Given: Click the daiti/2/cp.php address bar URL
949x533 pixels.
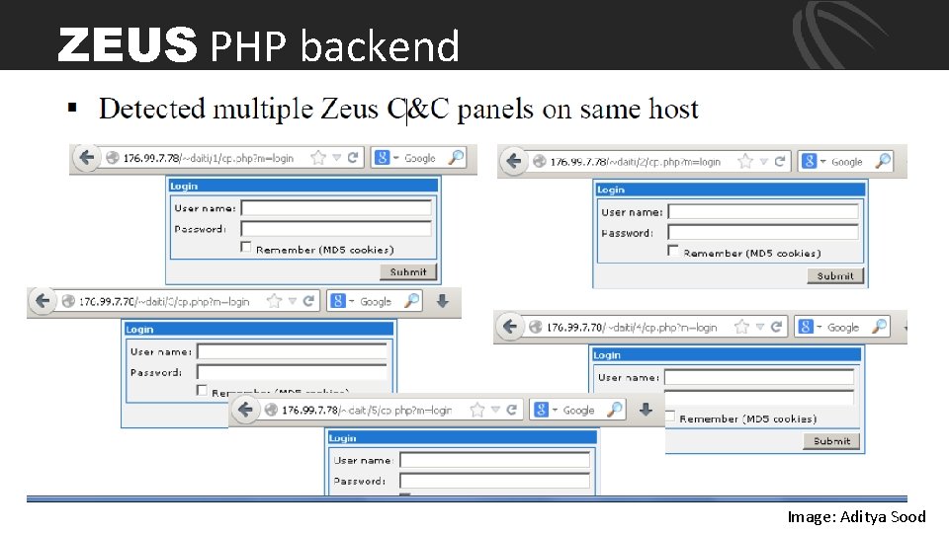Looking at the screenshot, I should pyautogui.click(x=635, y=162).
